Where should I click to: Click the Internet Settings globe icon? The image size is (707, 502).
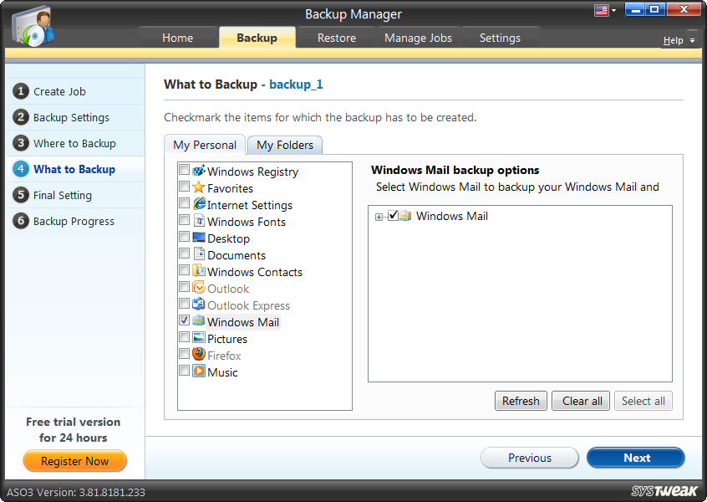click(x=198, y=205)
